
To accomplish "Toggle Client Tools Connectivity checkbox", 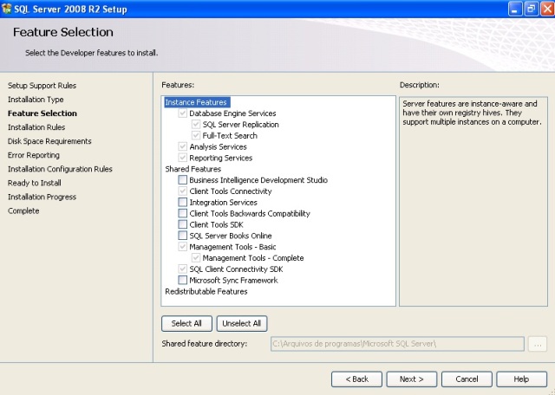I will 183,191.
